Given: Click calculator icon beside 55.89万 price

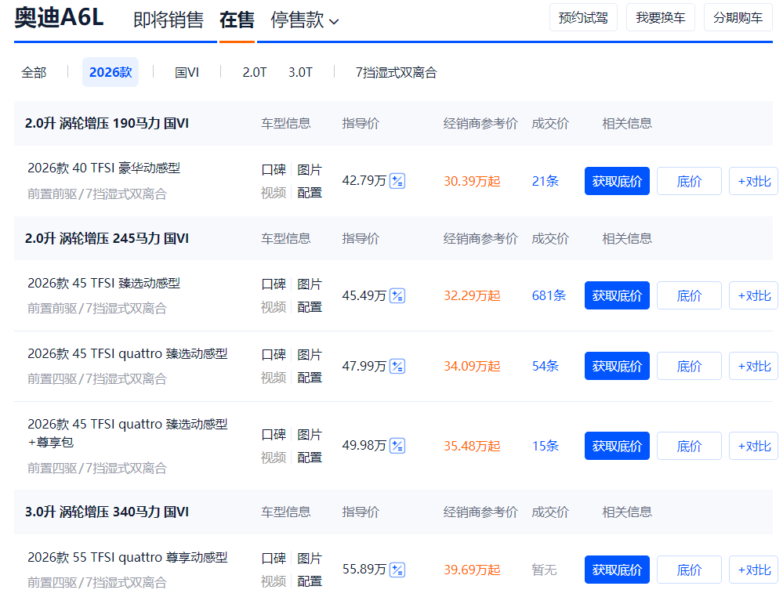Looking at the screenshot, I should point(397,570).
